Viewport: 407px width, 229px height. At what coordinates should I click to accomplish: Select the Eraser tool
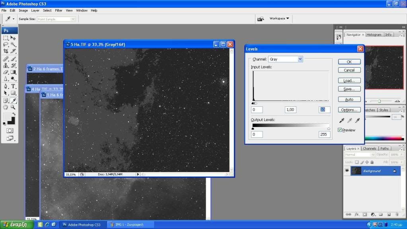click(6, 72)
